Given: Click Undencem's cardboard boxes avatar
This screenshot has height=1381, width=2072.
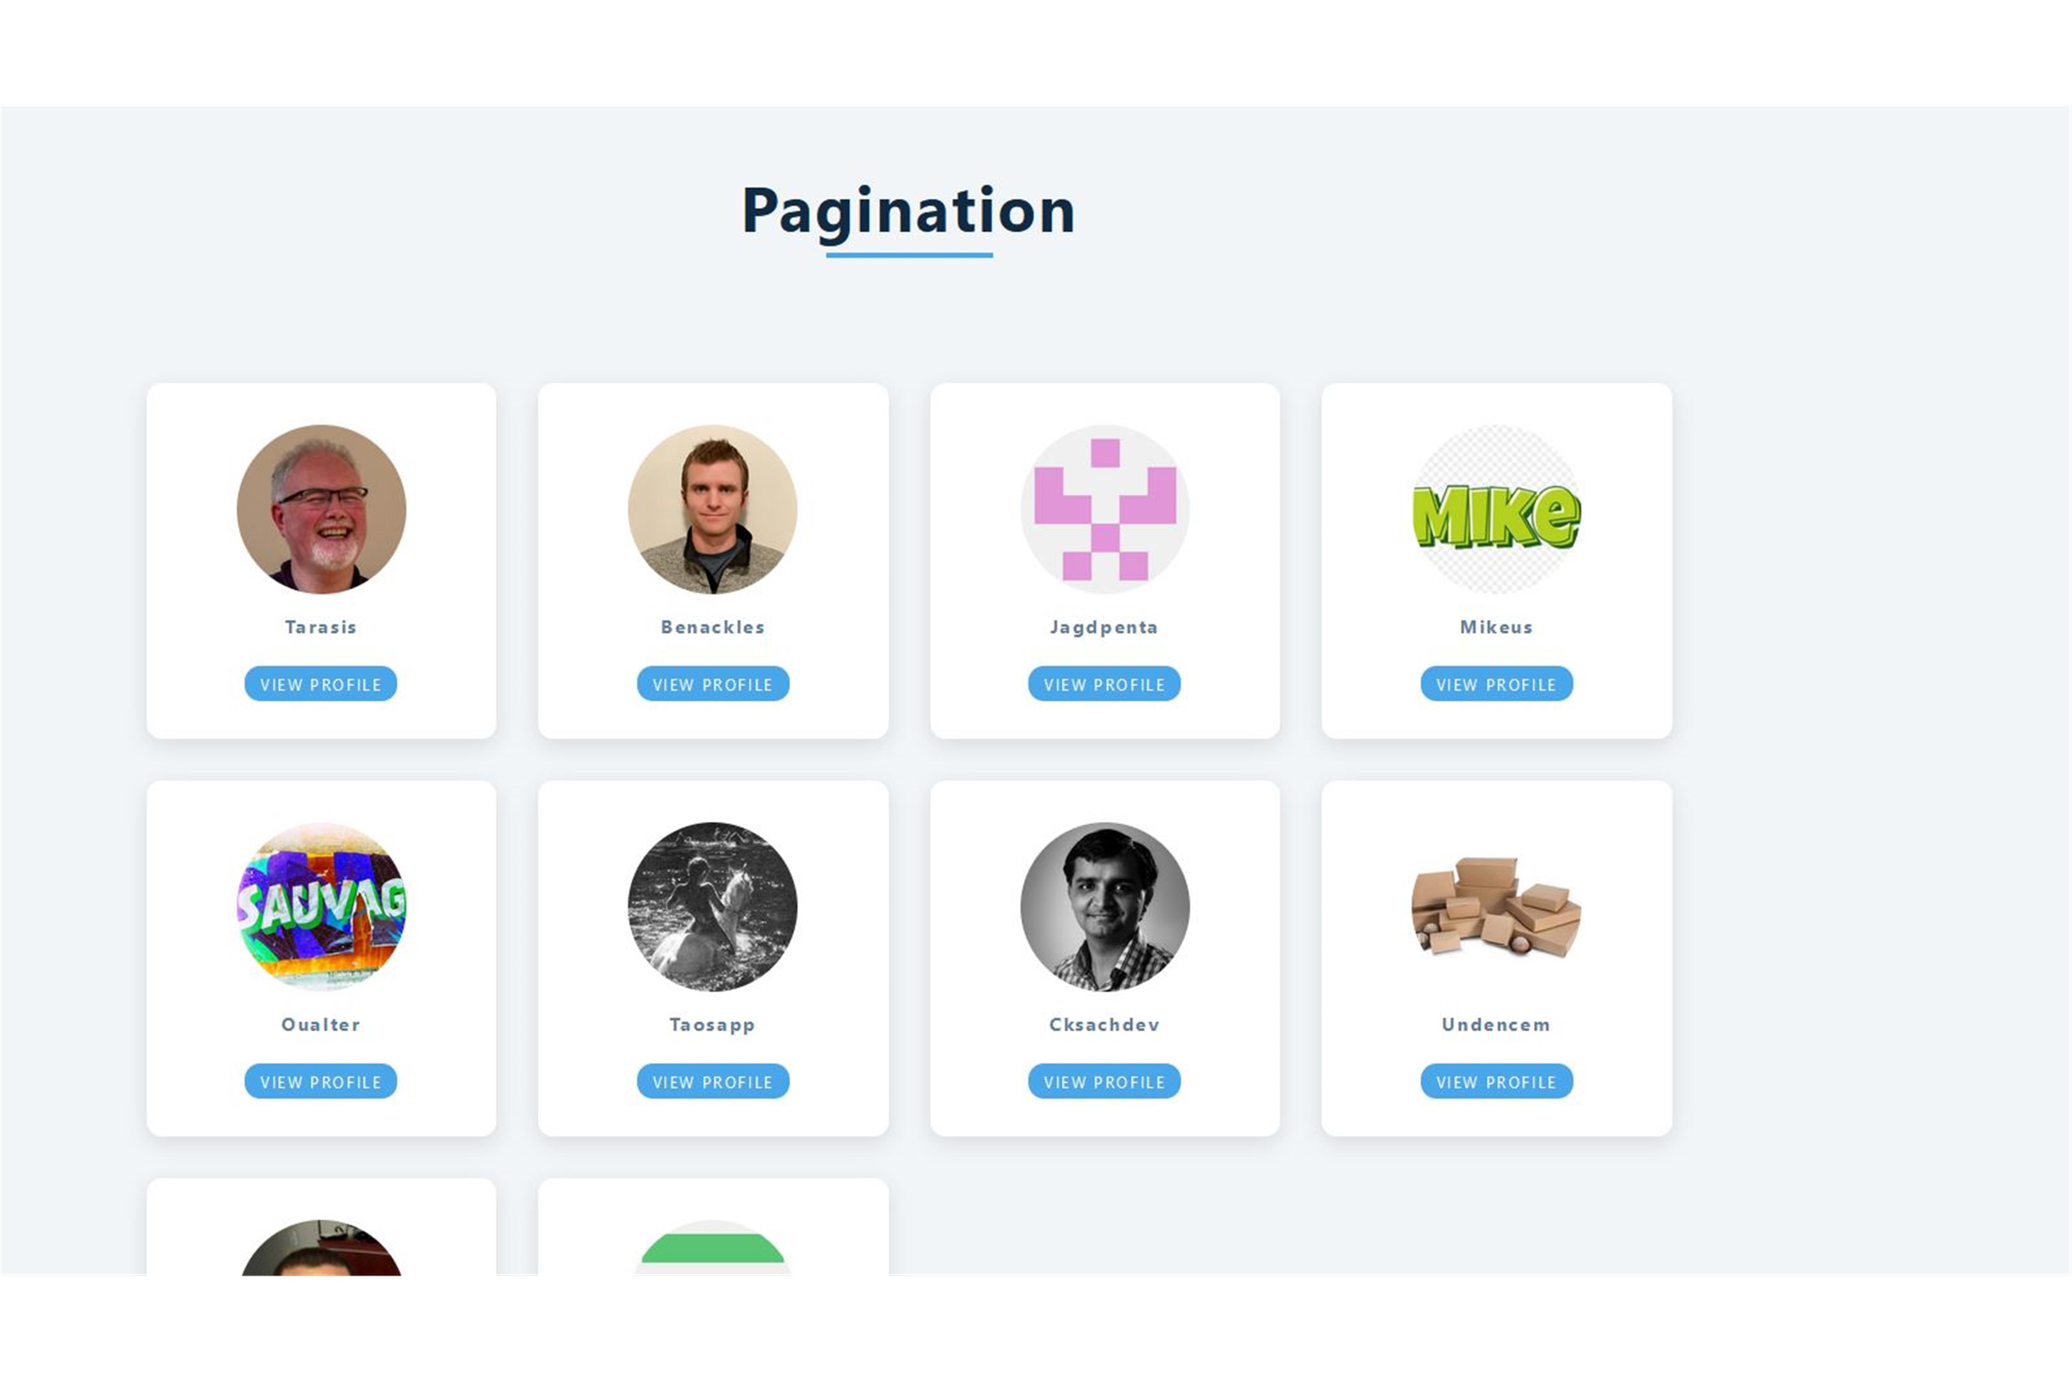Looking at the screenshot, I should [x=1496, y=906].
